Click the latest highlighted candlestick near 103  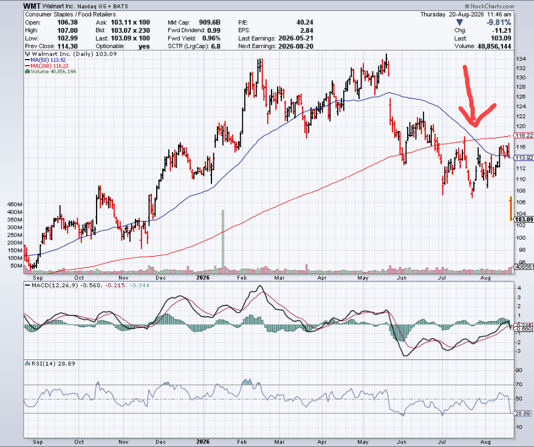click(510, 209)
